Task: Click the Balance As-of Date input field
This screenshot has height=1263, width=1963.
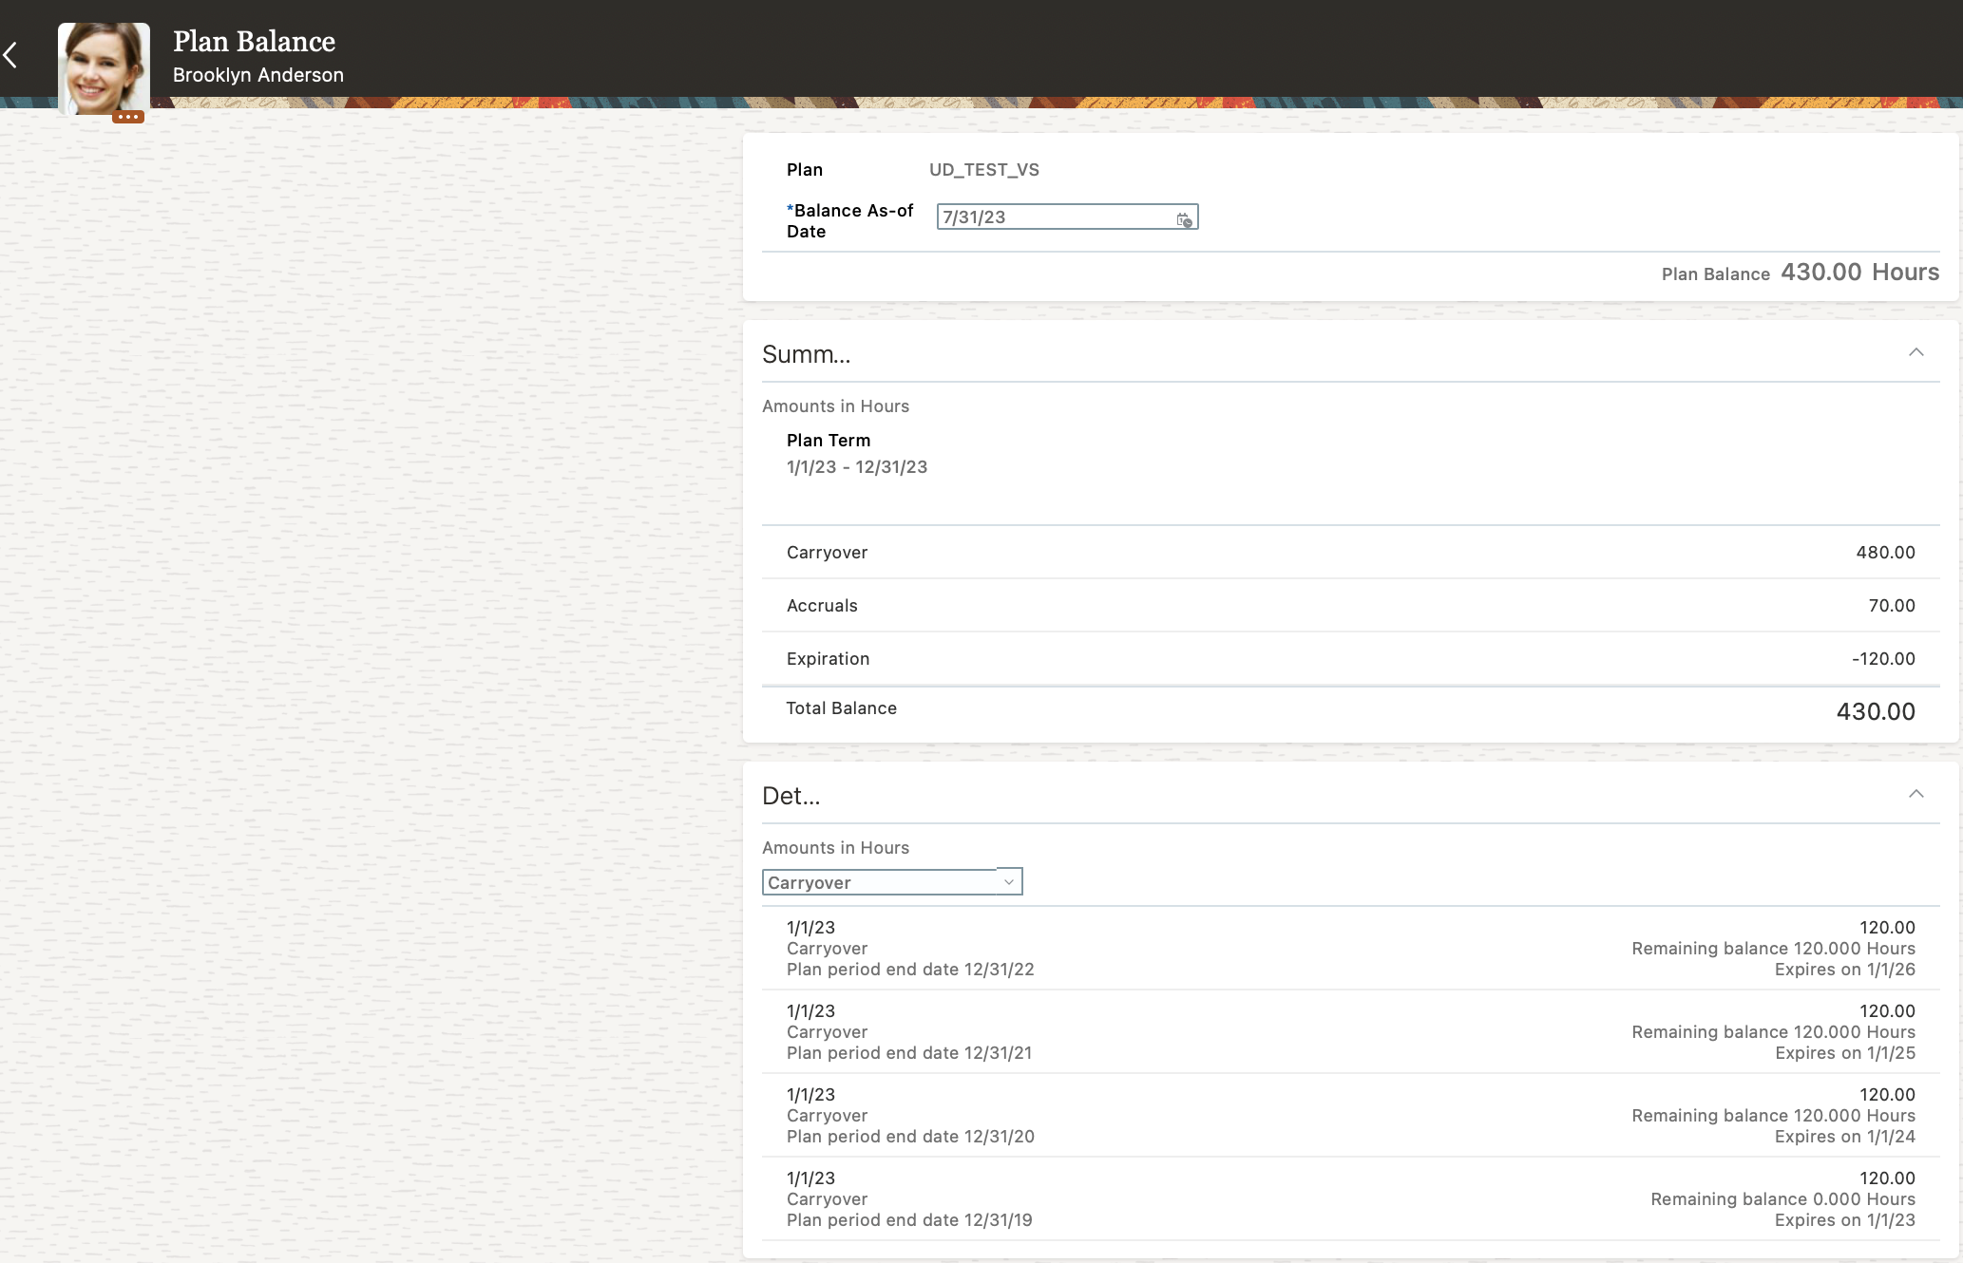Action: coord(1045,217)
